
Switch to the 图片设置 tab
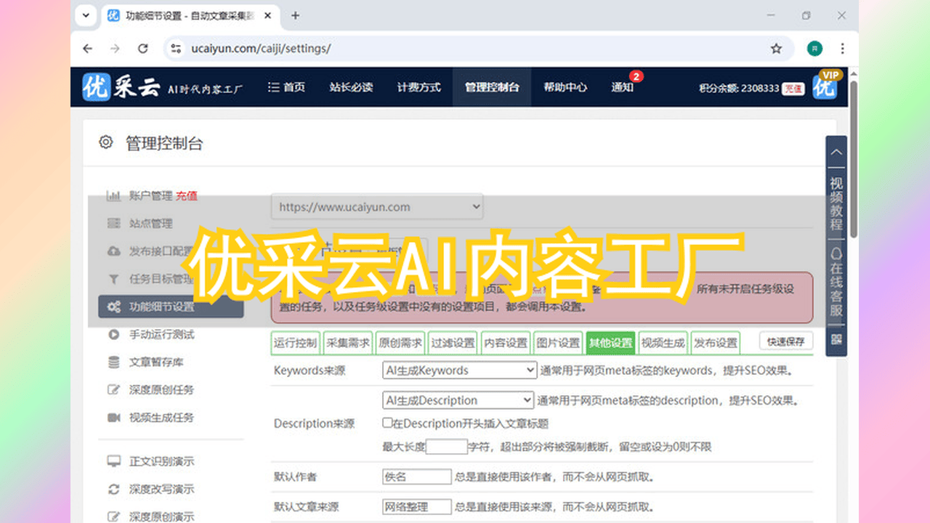tap(558, 343)
